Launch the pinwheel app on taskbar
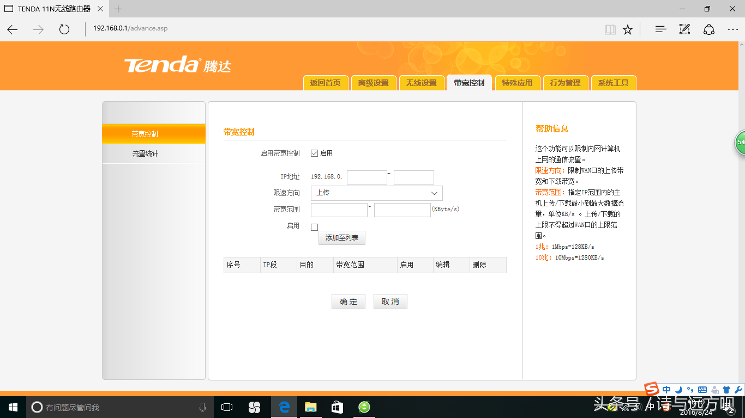This screenshot has width=745, height=418. pos(254,407)
